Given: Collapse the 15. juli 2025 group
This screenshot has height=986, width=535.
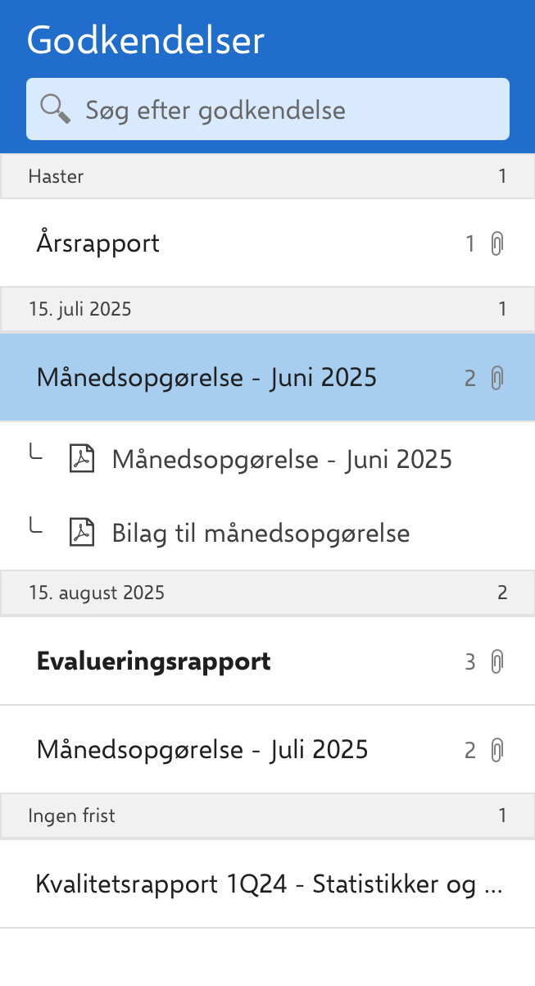Looking at the screenshot, I should pos(267,310).
